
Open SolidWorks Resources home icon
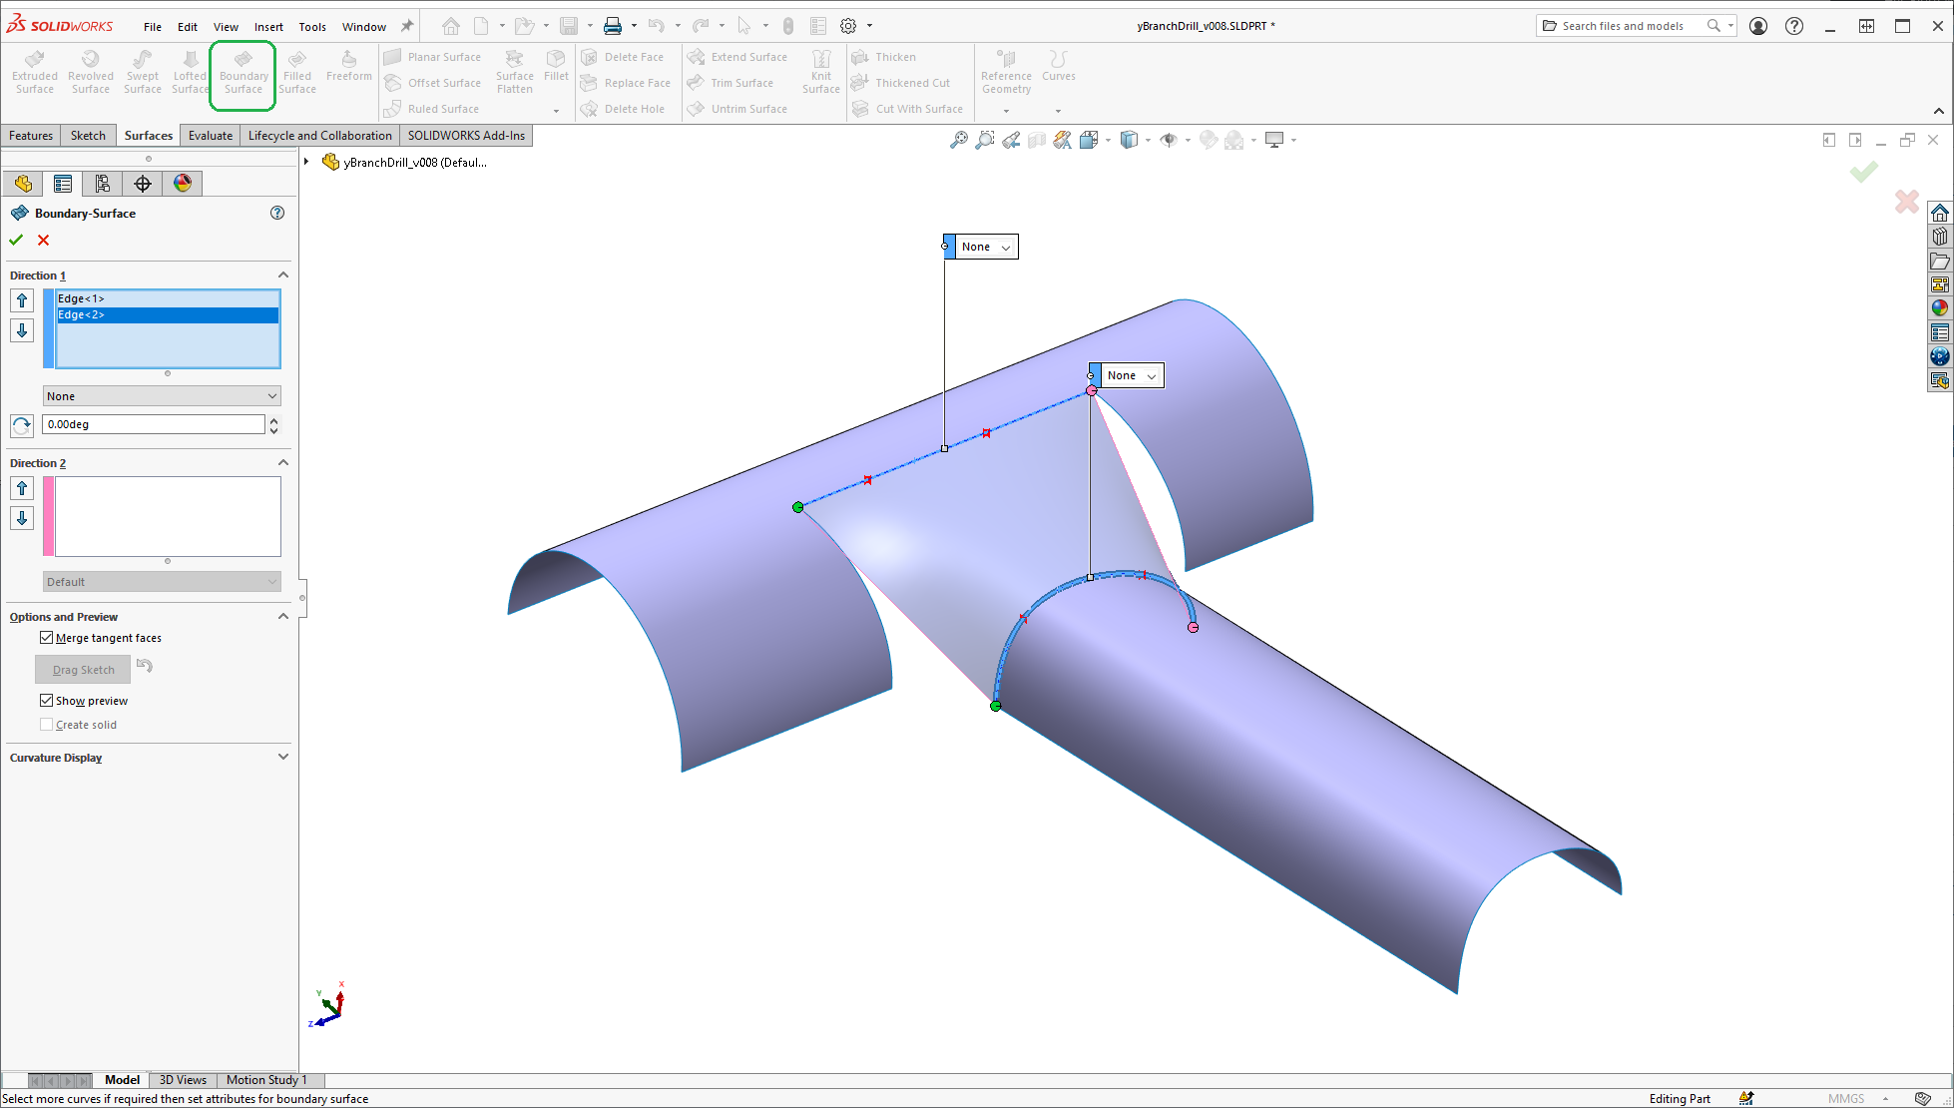[1939, 213]
